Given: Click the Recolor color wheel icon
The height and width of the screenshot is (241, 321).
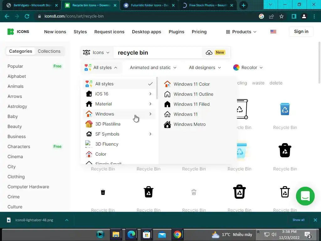Looking at the screenshot, I should click(236, 67).
